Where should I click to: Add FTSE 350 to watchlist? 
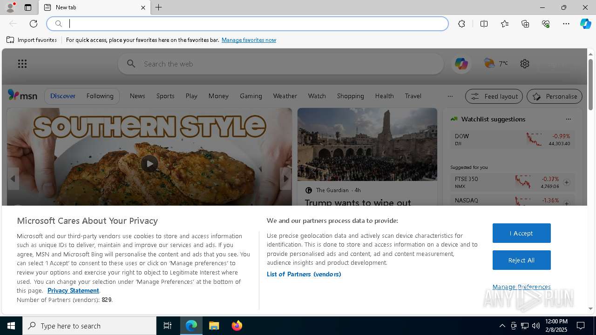tap(566, 182)
